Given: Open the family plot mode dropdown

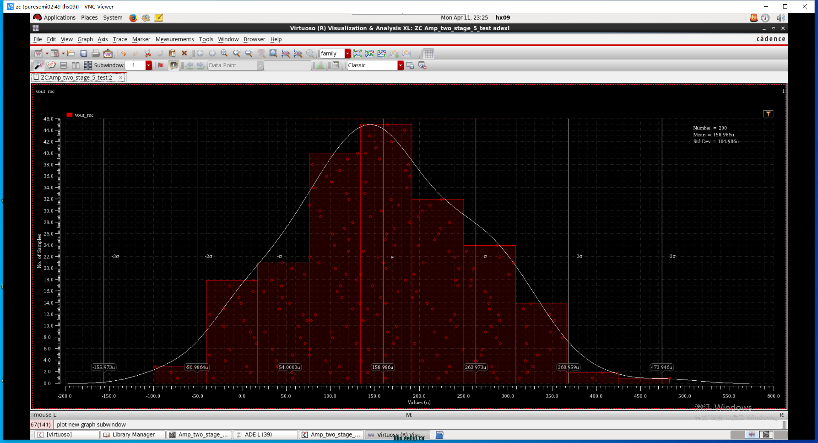Looking at the screenshot, I should click(348, 53).
